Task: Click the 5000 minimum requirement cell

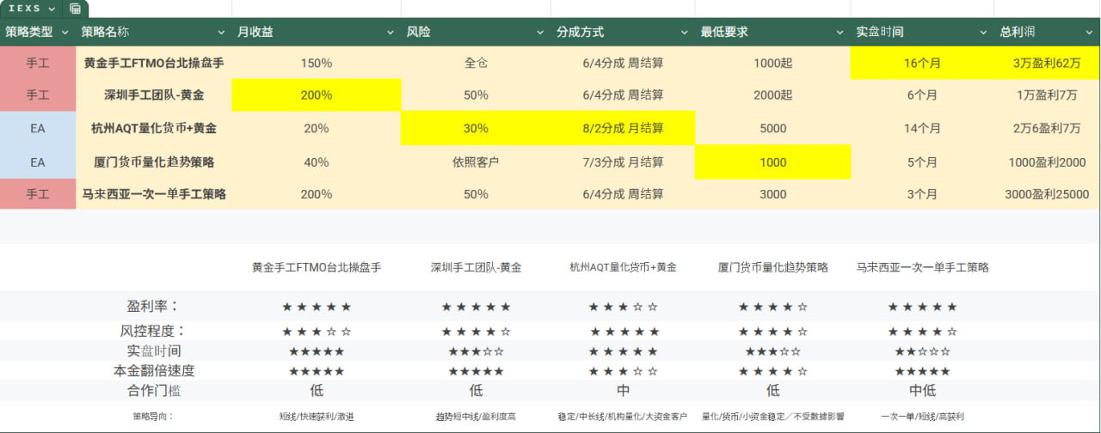Action: pos(772,129)
